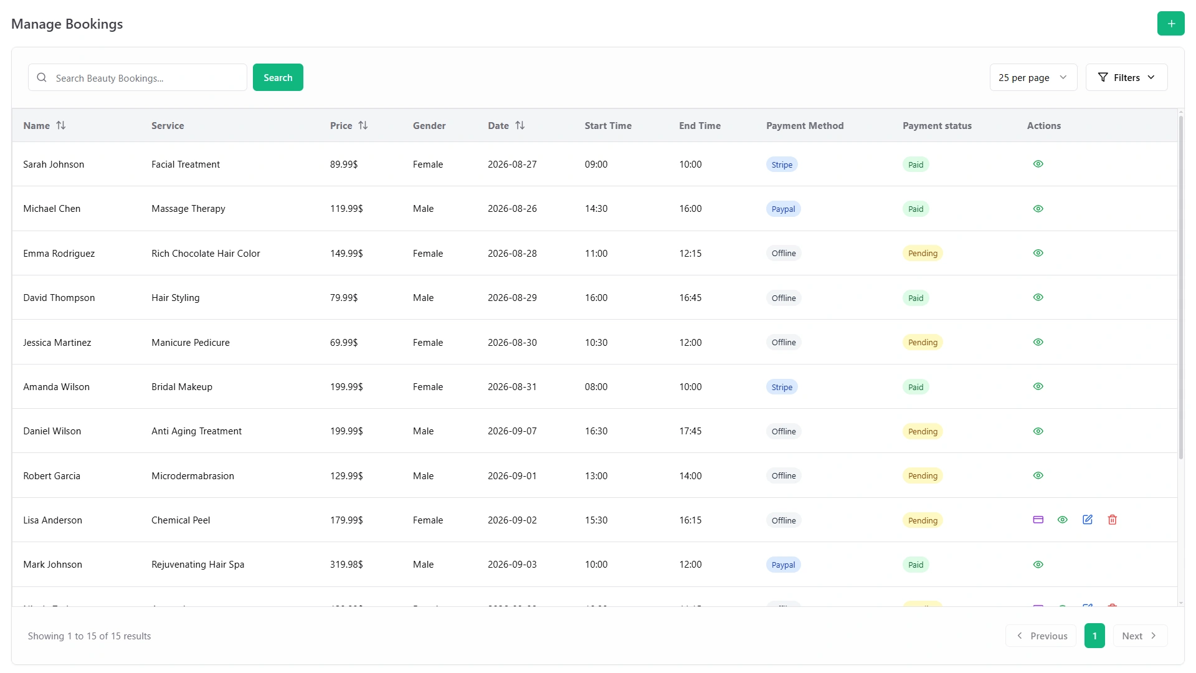The height and width of the screenshot is (673, 1196).
Task: Click the Microdermabrasion service cell
Action: pos(192,476)
